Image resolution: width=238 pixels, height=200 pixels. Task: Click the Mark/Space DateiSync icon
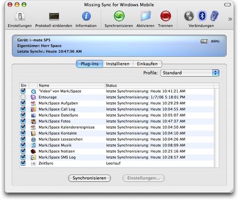pos(33,115)
